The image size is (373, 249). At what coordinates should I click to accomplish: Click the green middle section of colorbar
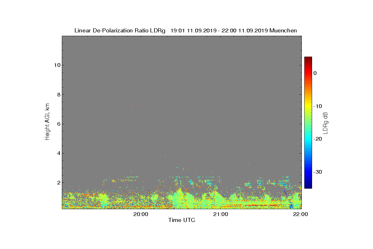[x=308, y=123]
